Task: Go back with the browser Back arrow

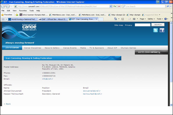Action: [x=3, y=6]
